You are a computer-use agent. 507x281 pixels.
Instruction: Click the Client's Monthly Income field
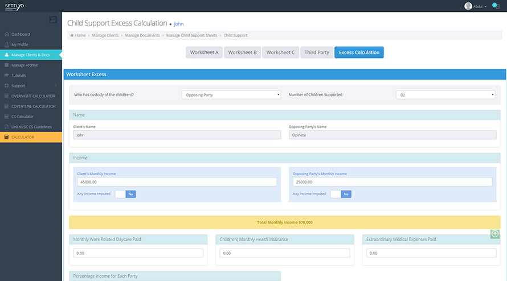click(x=177, y=182)
